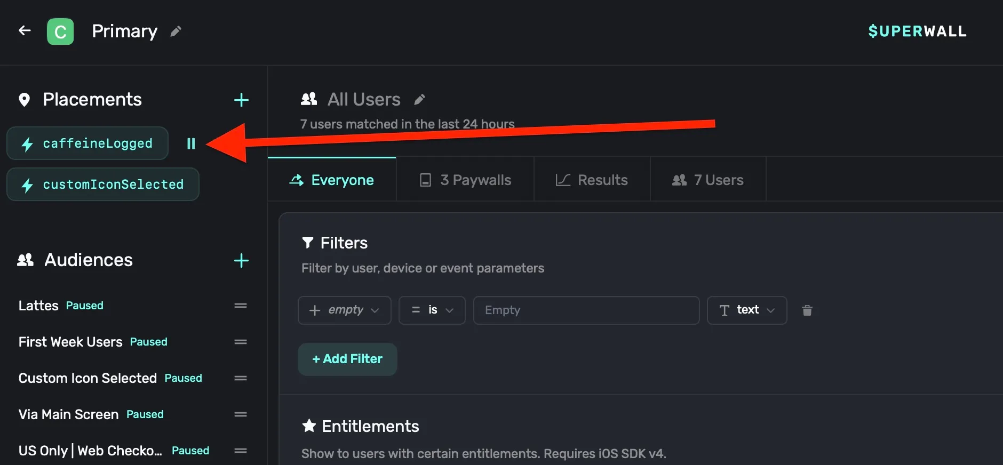Open the empty parameter dropdown
This screenshot has height=465, width=1003.
point(345,310)
